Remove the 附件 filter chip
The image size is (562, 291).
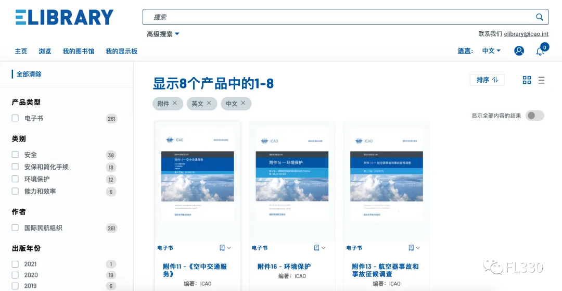click(174, 103)
